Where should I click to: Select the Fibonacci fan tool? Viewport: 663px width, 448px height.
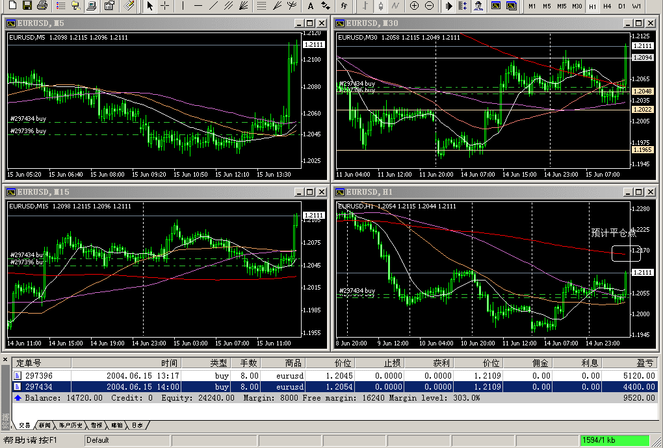(x=277, y=5)
